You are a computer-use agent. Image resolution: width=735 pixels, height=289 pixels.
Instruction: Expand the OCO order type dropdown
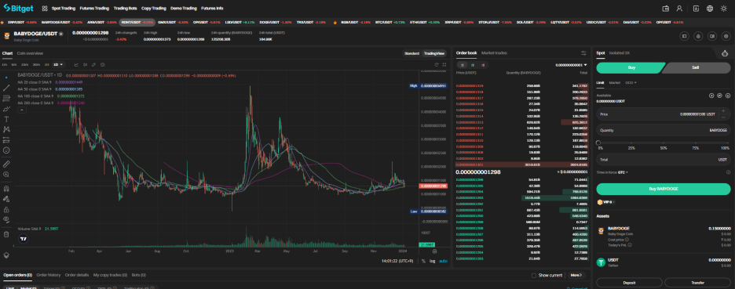(631, 83)
